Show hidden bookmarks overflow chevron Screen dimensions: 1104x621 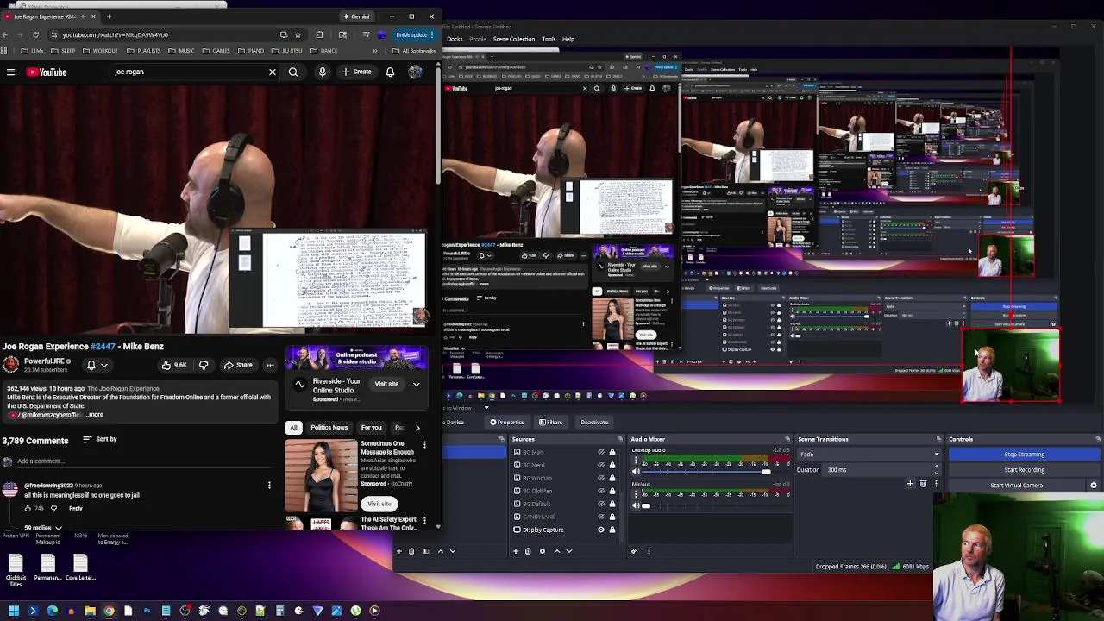375,51
